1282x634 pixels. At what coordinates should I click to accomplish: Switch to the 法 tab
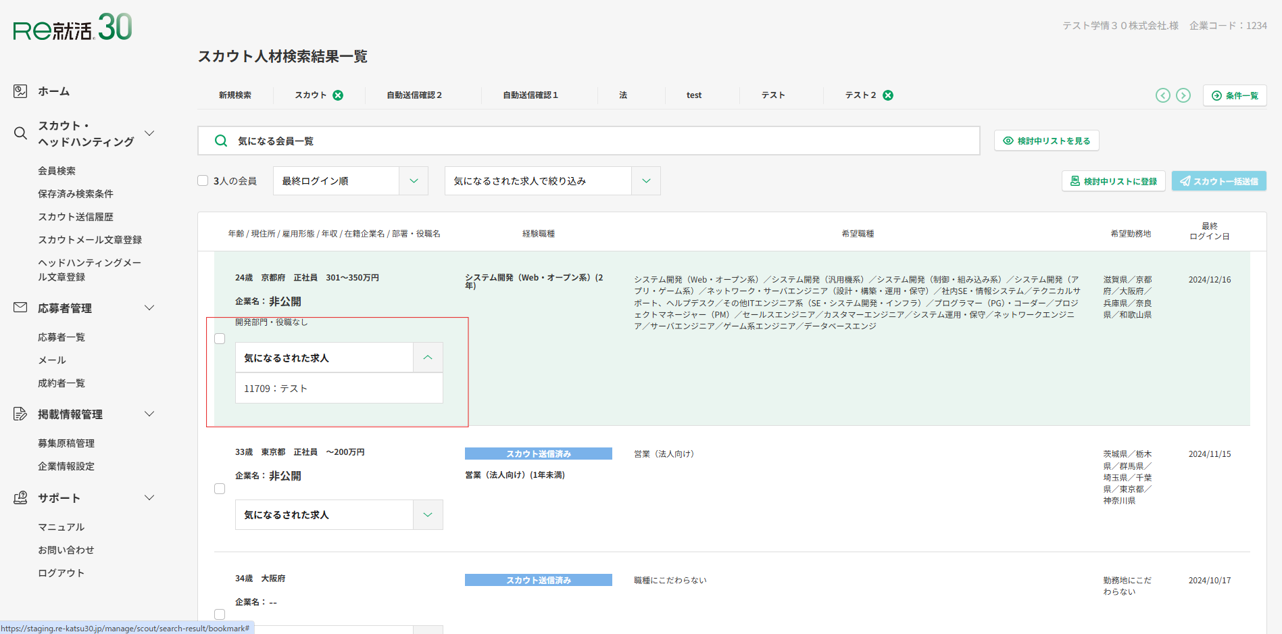pos(623,95)
